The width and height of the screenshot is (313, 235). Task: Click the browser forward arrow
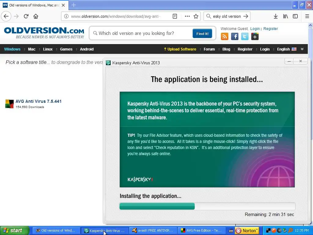click(16, 16)
